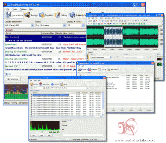Click Now playing column header
Viewport: 166px width, 143px height.
(74, 33)
